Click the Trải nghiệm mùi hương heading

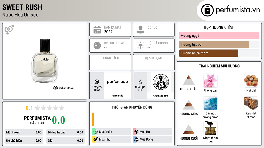coord(219,66)
